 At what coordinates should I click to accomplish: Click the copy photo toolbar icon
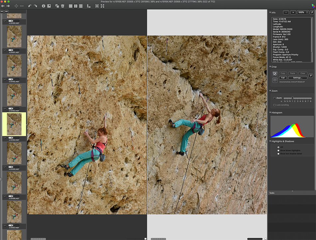pyautogui.click(x=57, y=6)
